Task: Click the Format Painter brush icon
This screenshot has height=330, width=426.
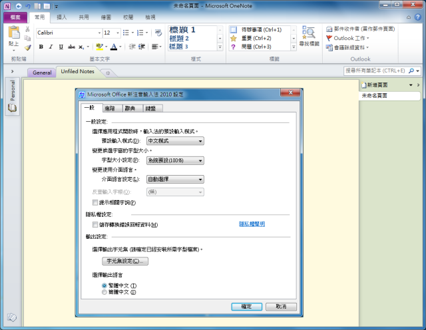Action: (x=27, y=48)
